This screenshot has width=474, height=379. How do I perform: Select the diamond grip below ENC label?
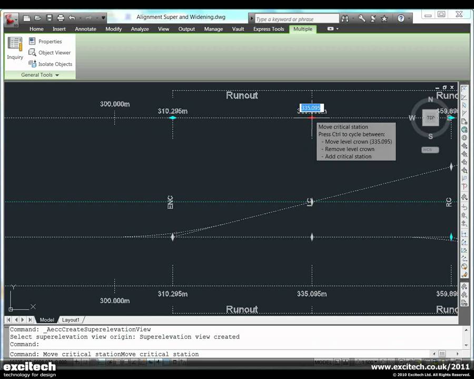173,237
